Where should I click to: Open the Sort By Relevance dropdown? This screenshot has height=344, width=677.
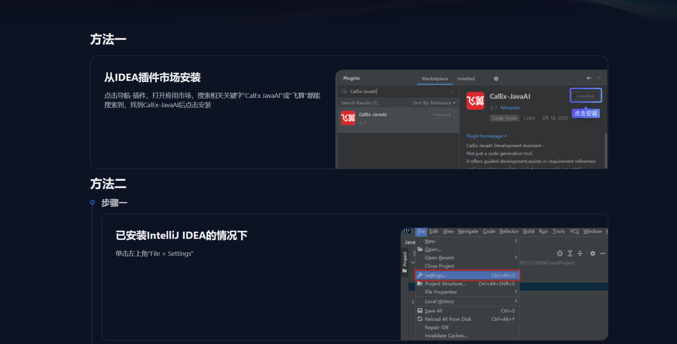[x=434, y=103]
